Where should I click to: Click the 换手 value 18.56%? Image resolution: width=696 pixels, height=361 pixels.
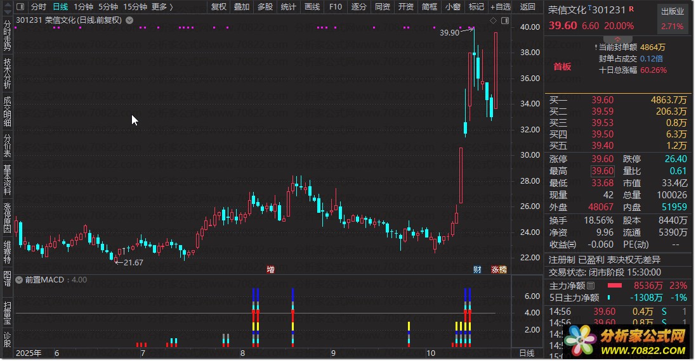tap(598, 220)
